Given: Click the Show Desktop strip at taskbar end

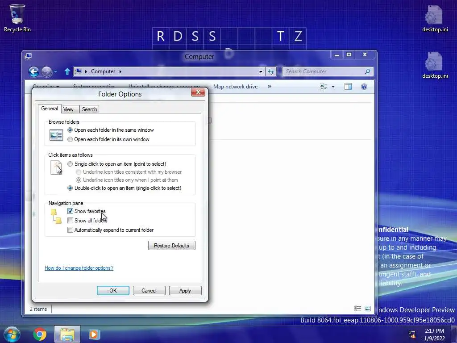Looking at the screenshot, I should [454, 334].
